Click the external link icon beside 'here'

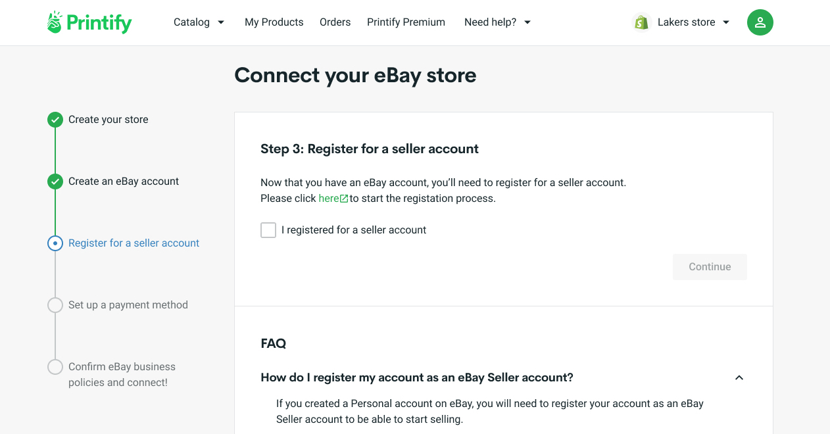coord(344,199)
